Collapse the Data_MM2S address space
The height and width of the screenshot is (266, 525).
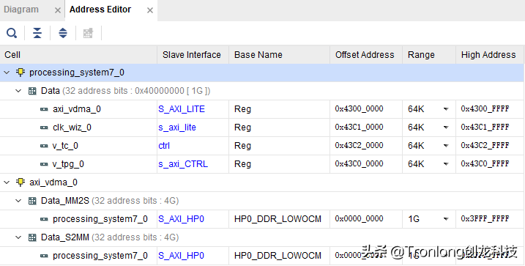(x=18, y=201)
